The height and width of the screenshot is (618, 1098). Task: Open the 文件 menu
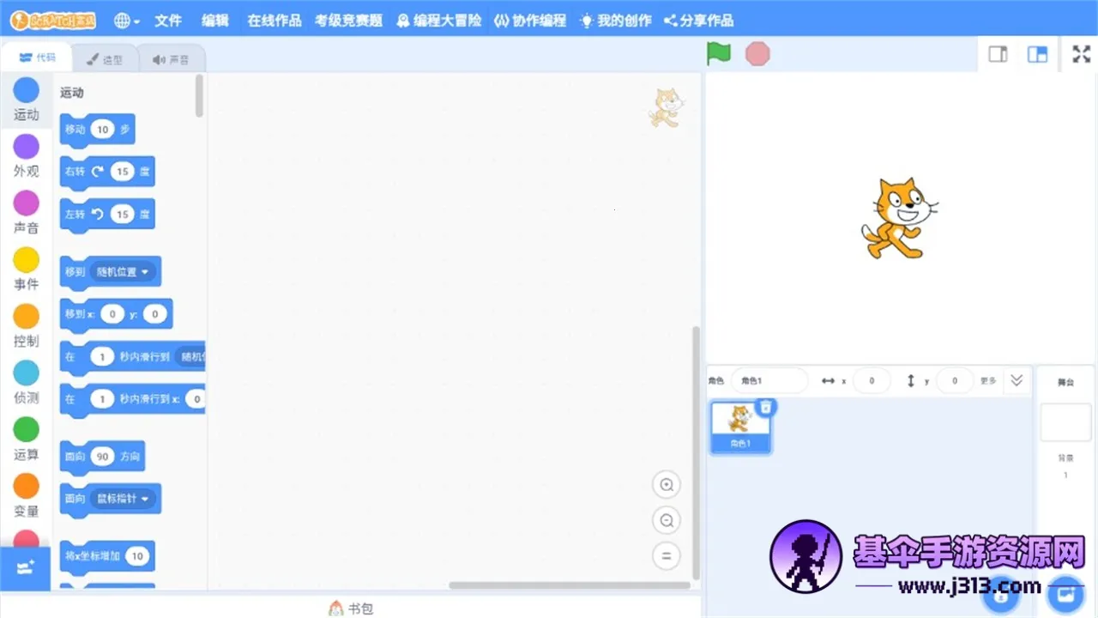[x=168, y=21]
